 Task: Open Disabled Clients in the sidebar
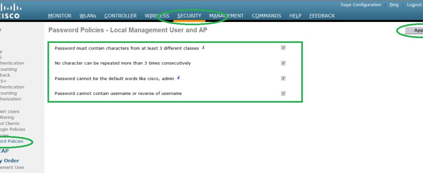10,123
